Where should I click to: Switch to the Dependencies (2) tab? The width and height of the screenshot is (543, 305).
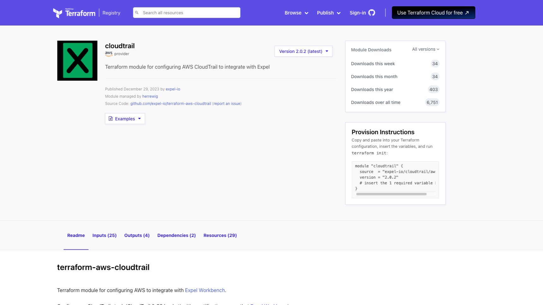(176, 235)
